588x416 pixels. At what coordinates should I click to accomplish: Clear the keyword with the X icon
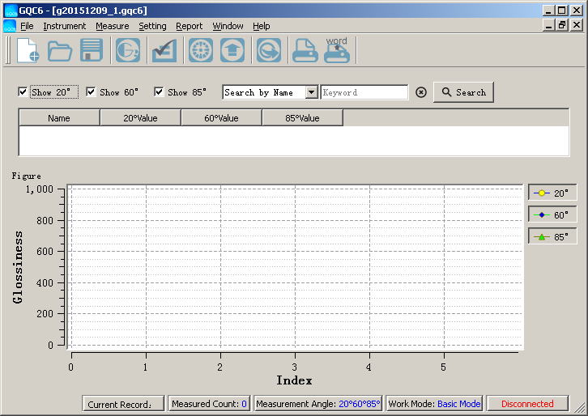point(420,92)
